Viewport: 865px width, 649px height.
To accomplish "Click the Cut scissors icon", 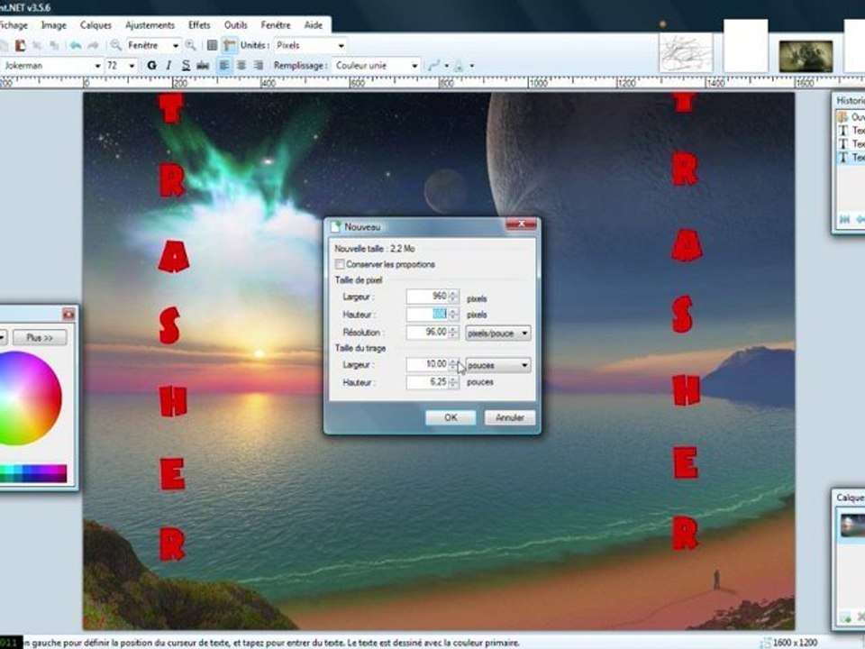I will coord(38,45).
